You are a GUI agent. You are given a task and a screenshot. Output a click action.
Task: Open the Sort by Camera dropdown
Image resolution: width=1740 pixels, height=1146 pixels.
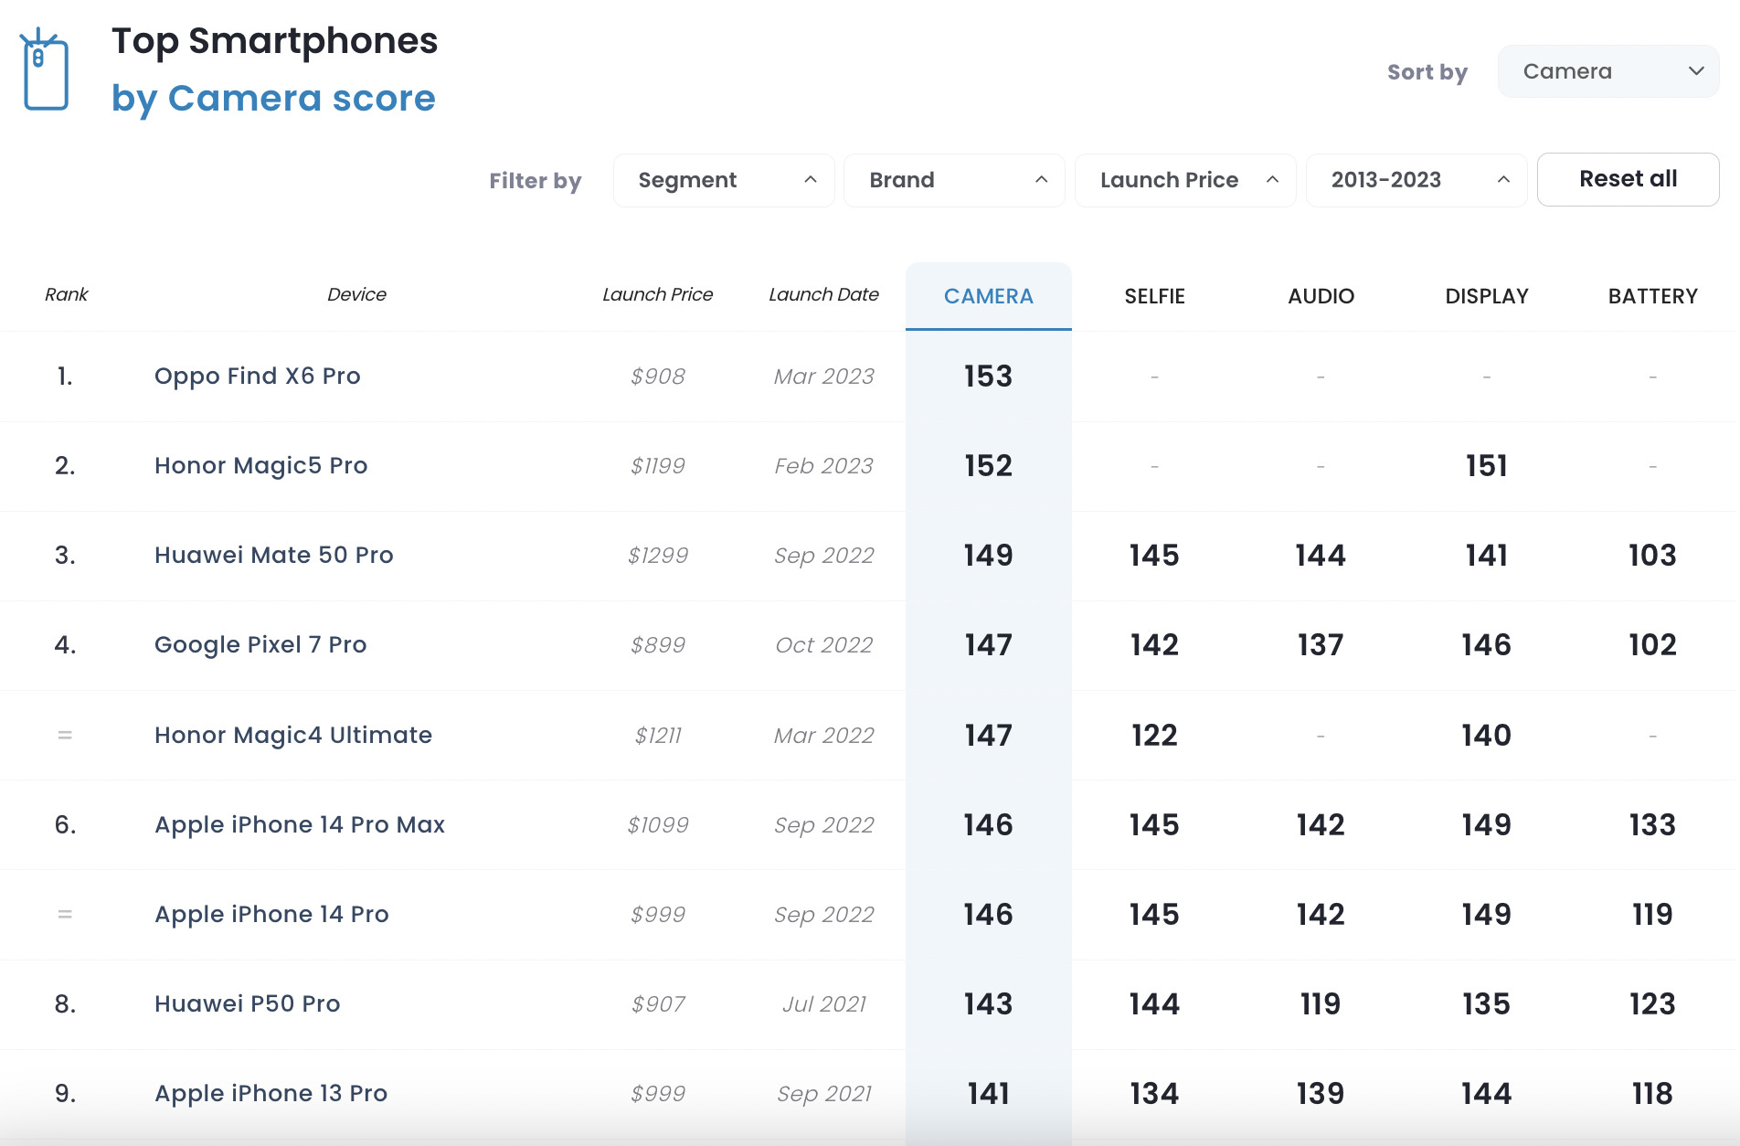[1607, 71]
